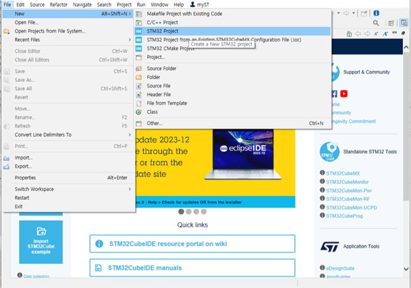This screenshot has height=288, width=411.
Task: Select the first carousel dot indicator
Action: tap(181, 212)
